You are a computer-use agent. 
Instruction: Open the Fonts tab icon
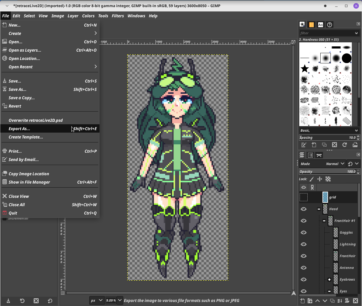320,25
